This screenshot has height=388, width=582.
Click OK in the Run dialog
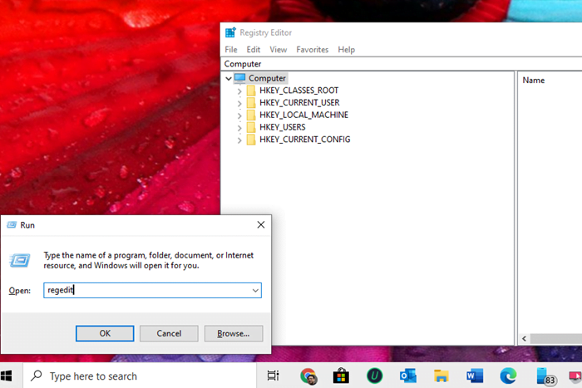coord(105,333)
